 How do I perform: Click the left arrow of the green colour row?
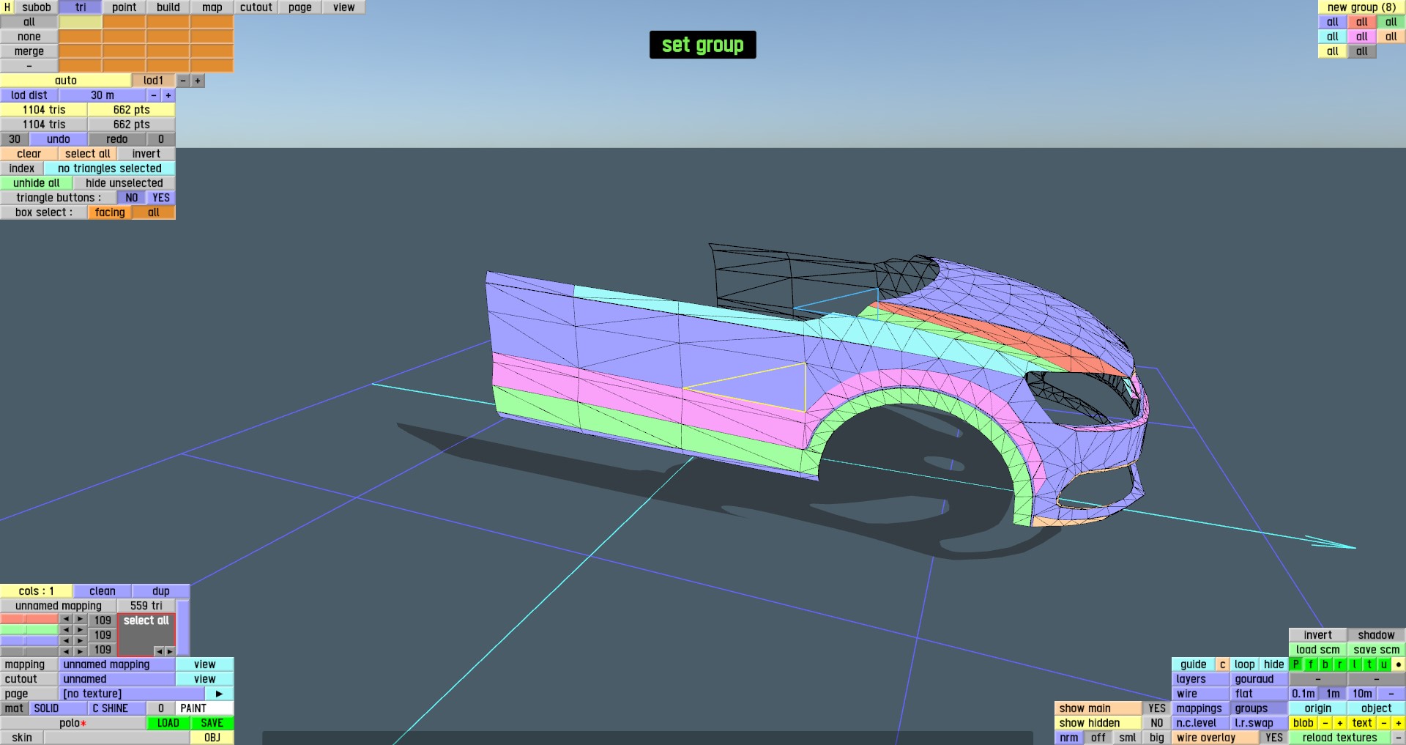(66, 630)
